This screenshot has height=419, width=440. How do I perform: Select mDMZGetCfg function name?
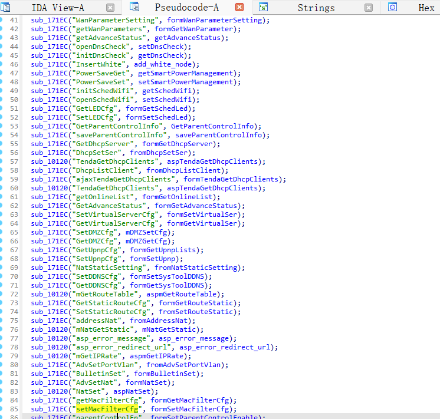tap(146, 241)
